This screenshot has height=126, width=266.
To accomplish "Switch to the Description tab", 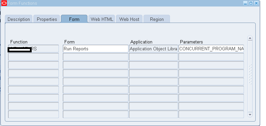I will [19, 19].
